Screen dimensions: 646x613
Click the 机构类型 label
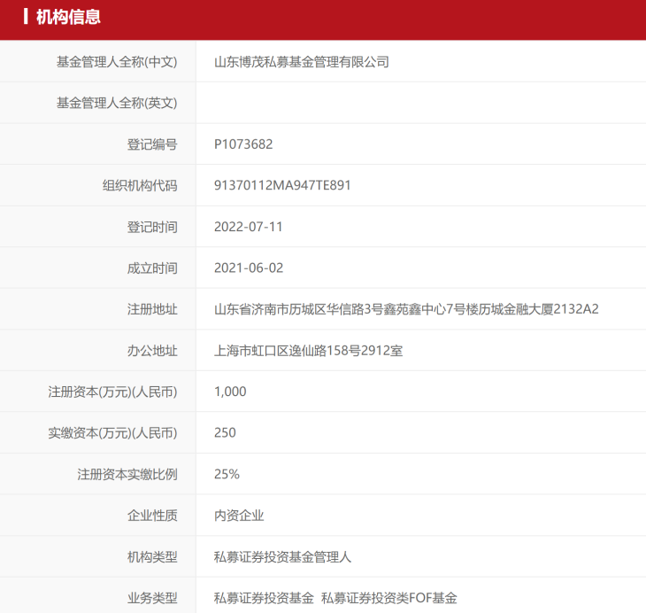point(152,557)
